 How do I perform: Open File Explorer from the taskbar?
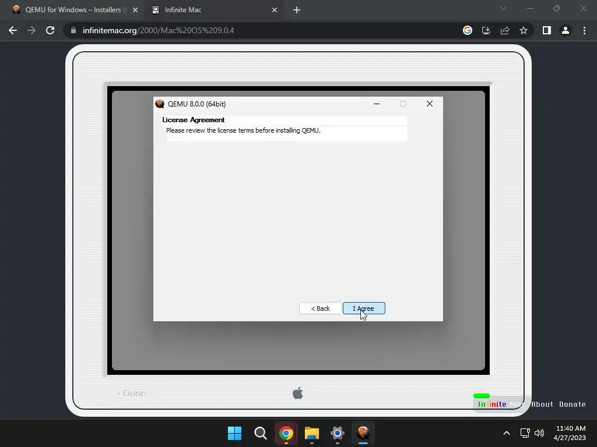point(312,433)
